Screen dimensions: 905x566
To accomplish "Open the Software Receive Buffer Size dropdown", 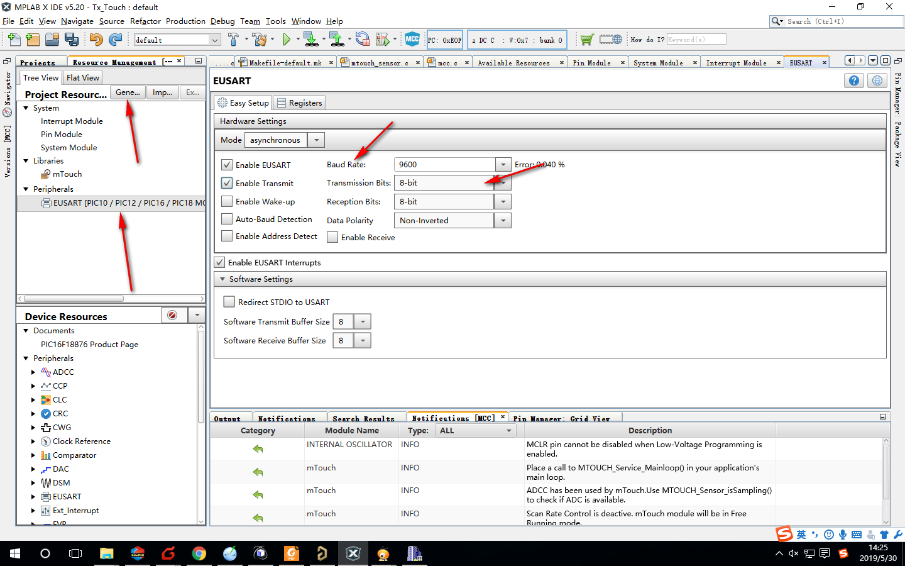I will pos(363,340).
